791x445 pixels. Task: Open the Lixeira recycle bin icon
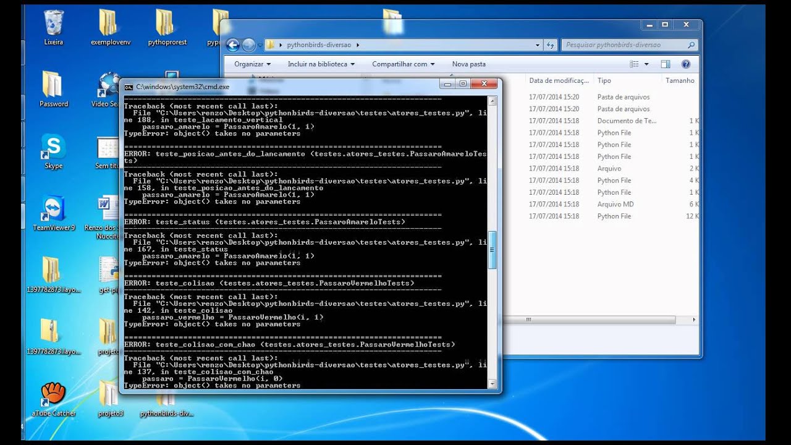coord(54,28)
